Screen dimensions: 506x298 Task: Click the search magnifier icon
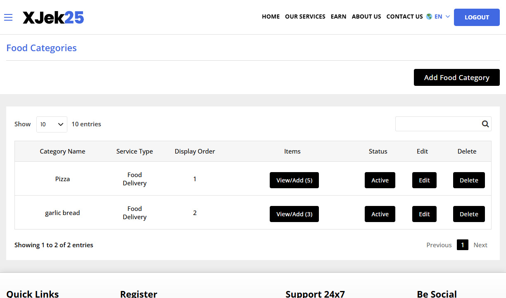(485, 124)
